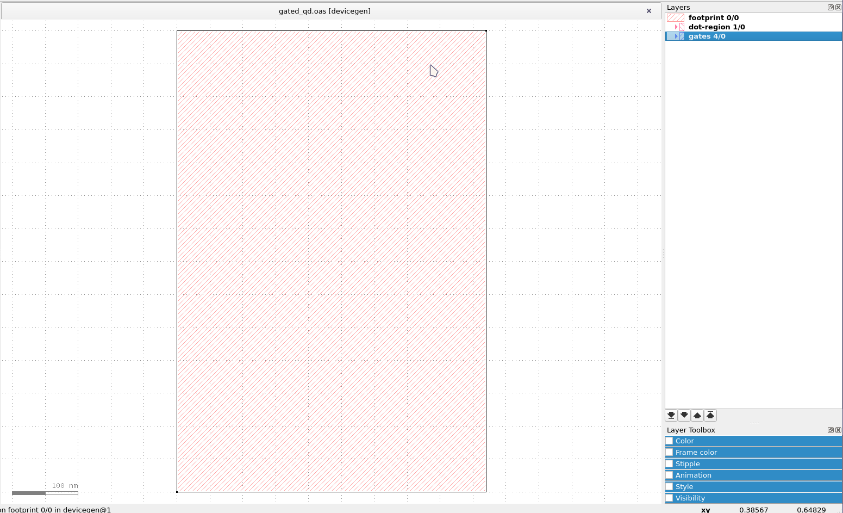This screenshot has width=843, height=513.
Task: Select the gated_qd.oas [devicegen] tab
Action: coord(324,11)
